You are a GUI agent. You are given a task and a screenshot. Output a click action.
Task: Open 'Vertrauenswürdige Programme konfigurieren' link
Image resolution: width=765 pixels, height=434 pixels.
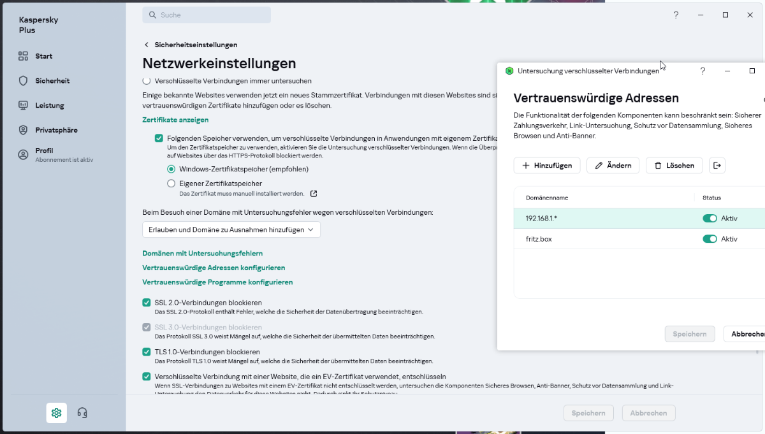pyautogui.click(x=217, y=282)
